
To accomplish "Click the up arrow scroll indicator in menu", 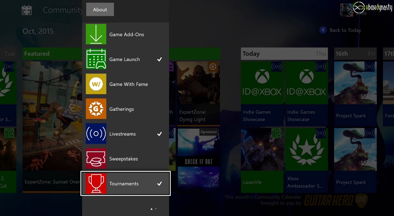I will click(x=151, y=209).
